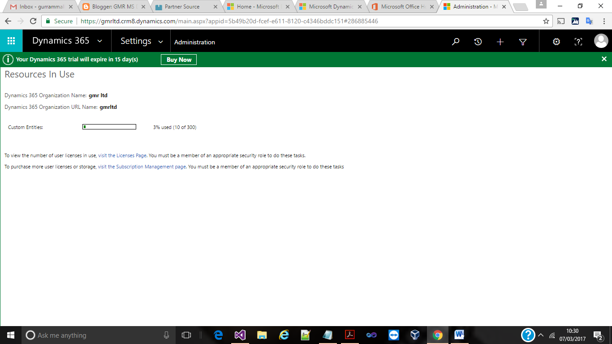Bookmark this page with star icon
612x344 pixels.
546,21
